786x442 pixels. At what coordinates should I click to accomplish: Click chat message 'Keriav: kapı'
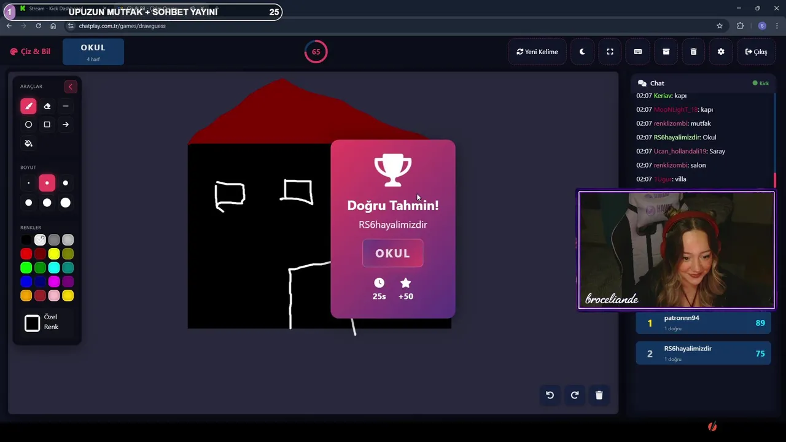click(x=661, y=96)
